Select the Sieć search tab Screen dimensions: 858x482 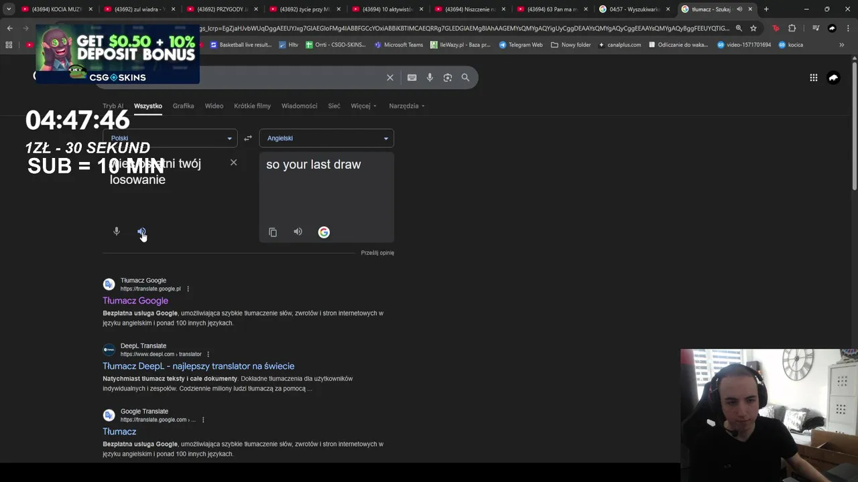click(334, 106)
